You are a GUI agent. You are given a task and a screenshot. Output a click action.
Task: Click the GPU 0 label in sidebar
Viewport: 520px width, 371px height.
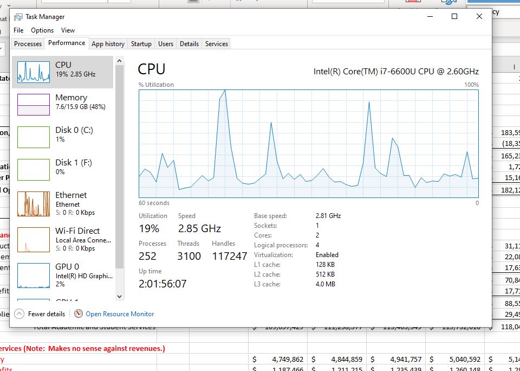(67, 267)
